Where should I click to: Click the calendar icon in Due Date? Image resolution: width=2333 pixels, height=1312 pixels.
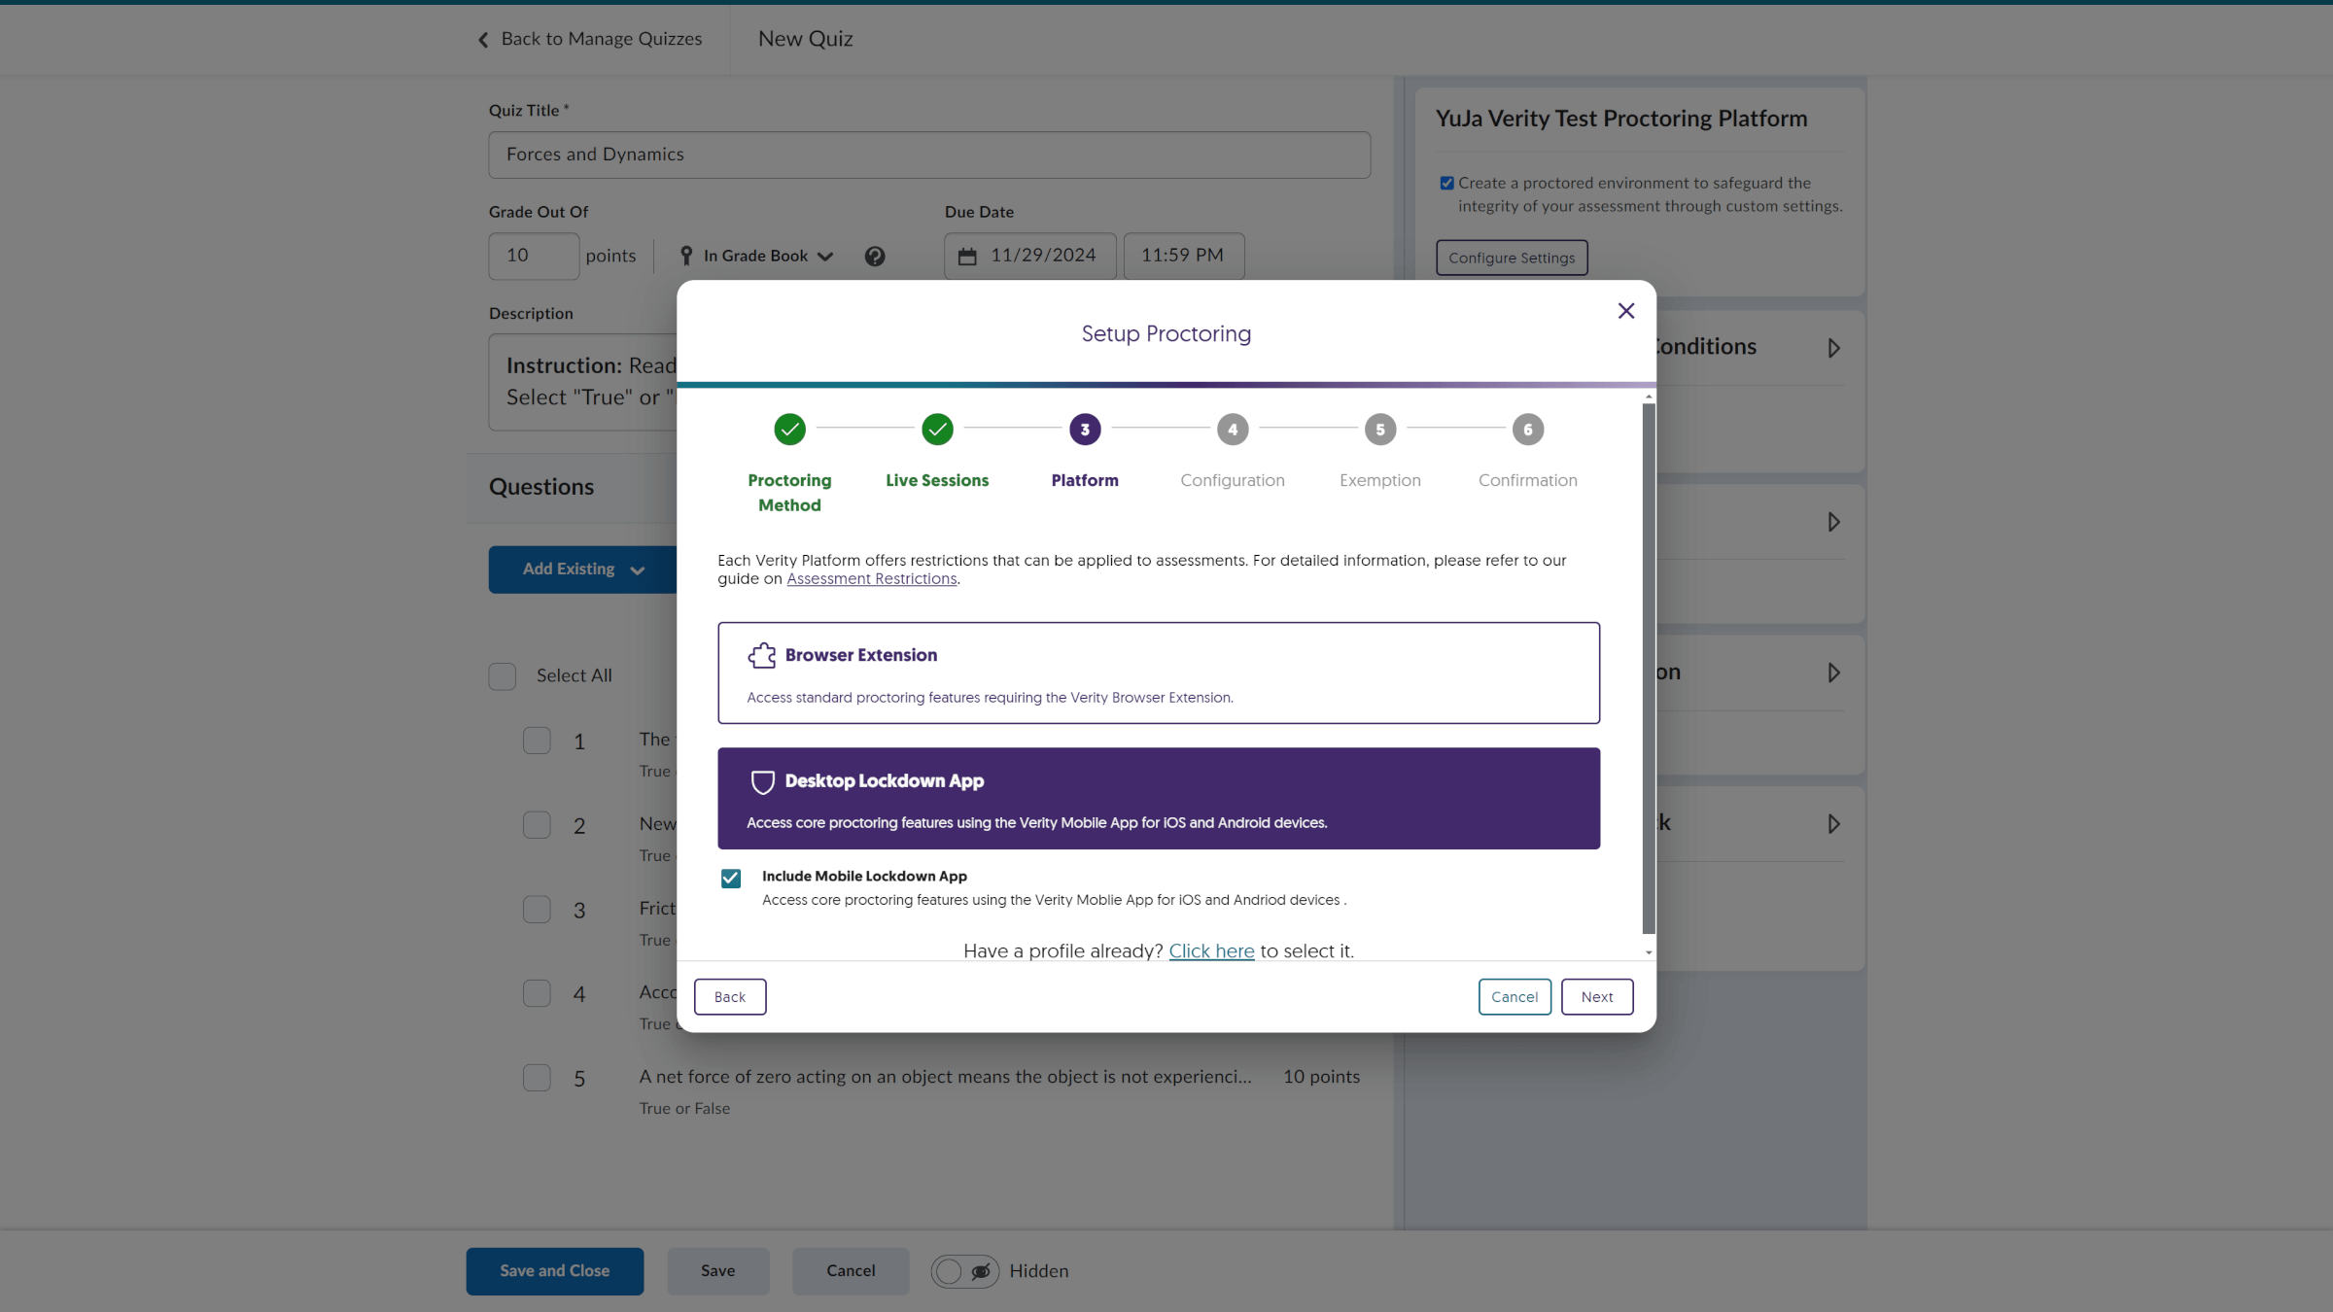click(x=967, y=256)
